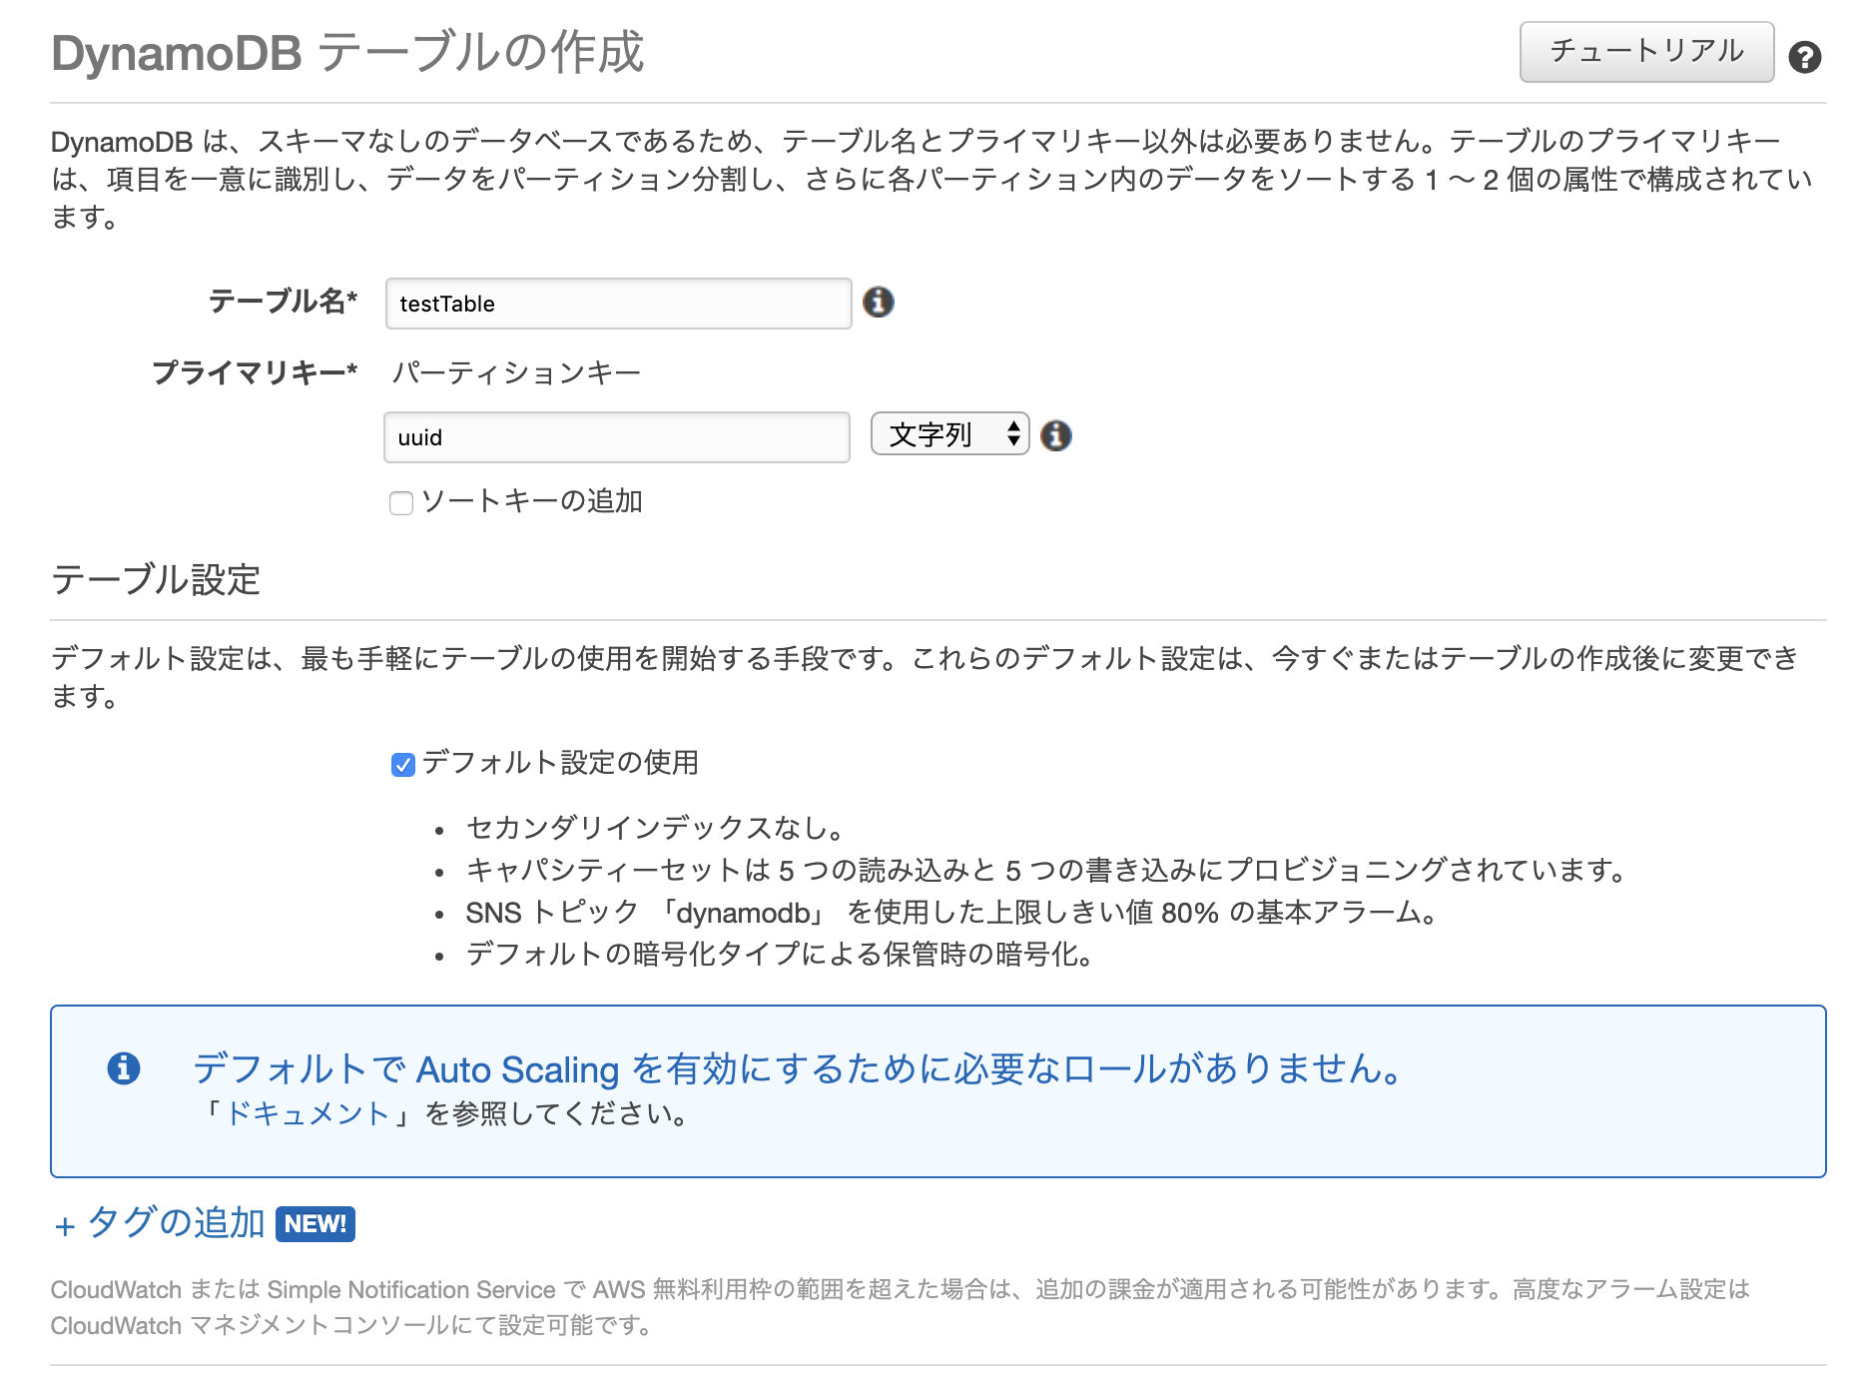This screenshot has width=1861, height=1374.
Task: Click the Auto Scaling notice info icon
Action: click(124, 1068)
